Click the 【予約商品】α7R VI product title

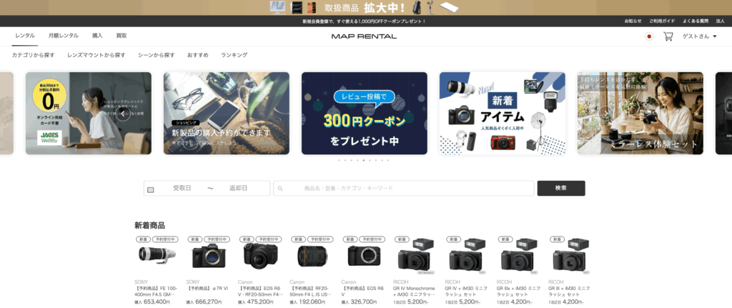tap(207, 289)
